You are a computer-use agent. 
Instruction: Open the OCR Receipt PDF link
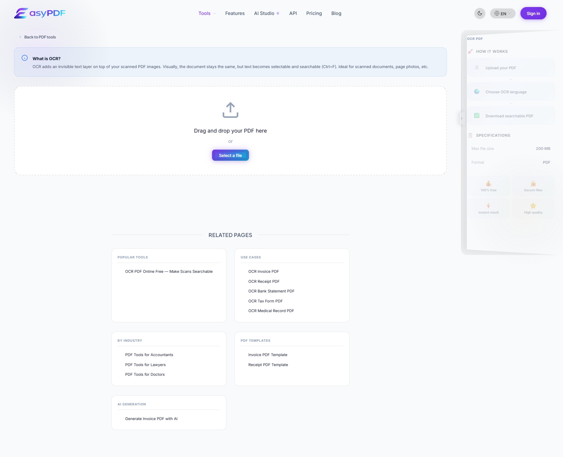tap(264, 281)
